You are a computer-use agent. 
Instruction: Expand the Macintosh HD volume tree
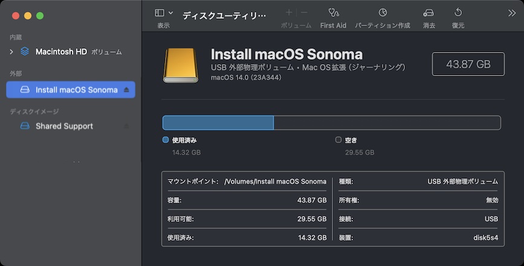click(11, 52)
